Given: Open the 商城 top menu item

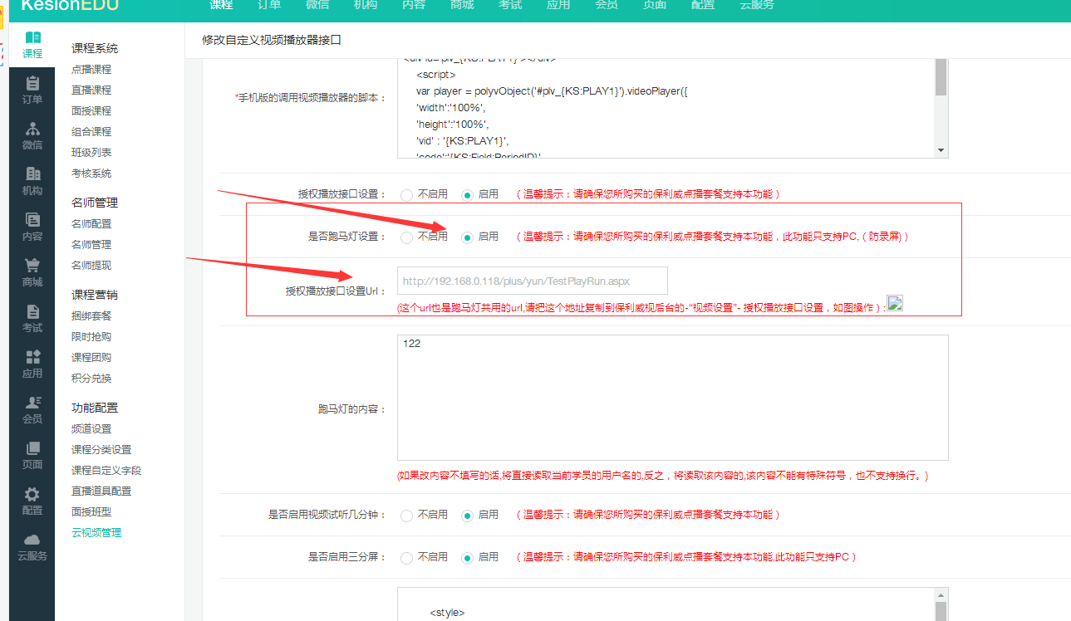Looking at the screenshot, I should [462, 5].
